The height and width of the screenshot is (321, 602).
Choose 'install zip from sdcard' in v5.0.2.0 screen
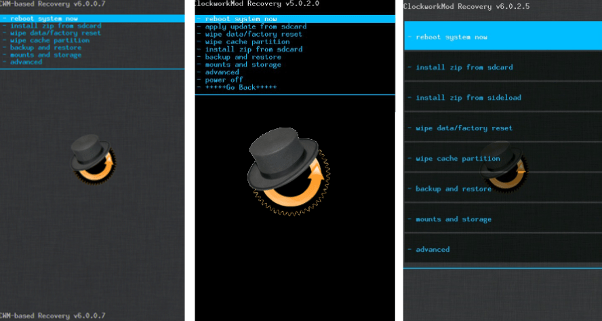coord(254,50)
